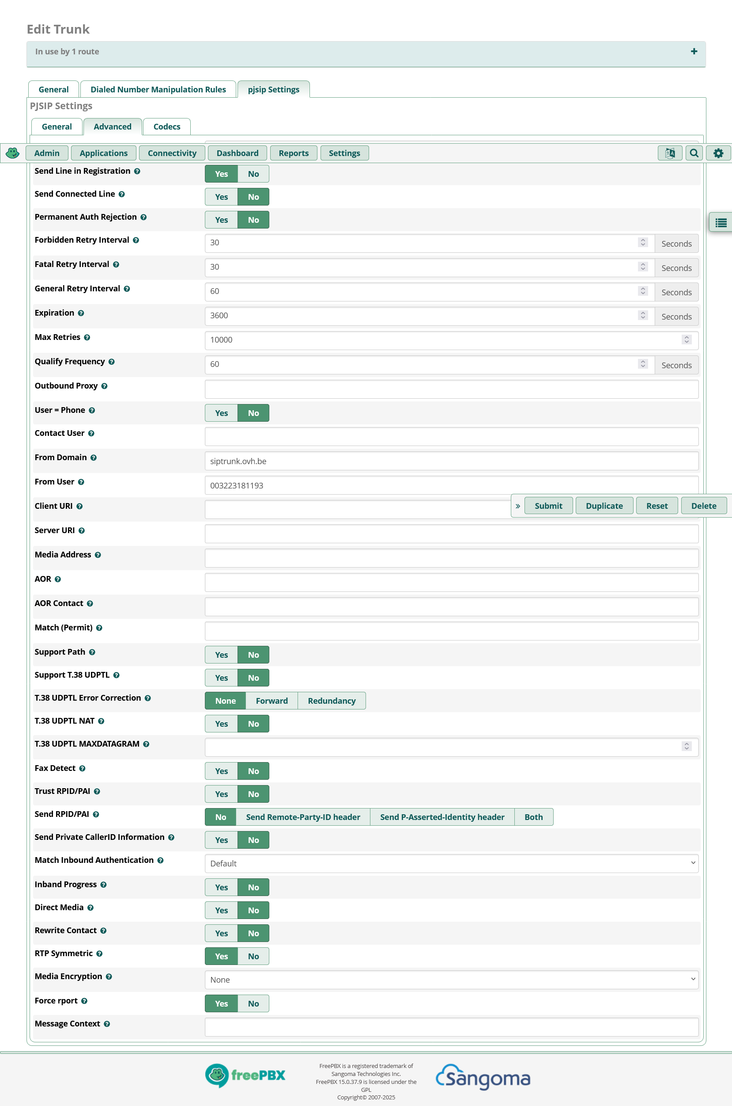Screen dimensions: 732x1106
Task: Click the Delete button
Action: pyautogui.click(x=704, y=506)
